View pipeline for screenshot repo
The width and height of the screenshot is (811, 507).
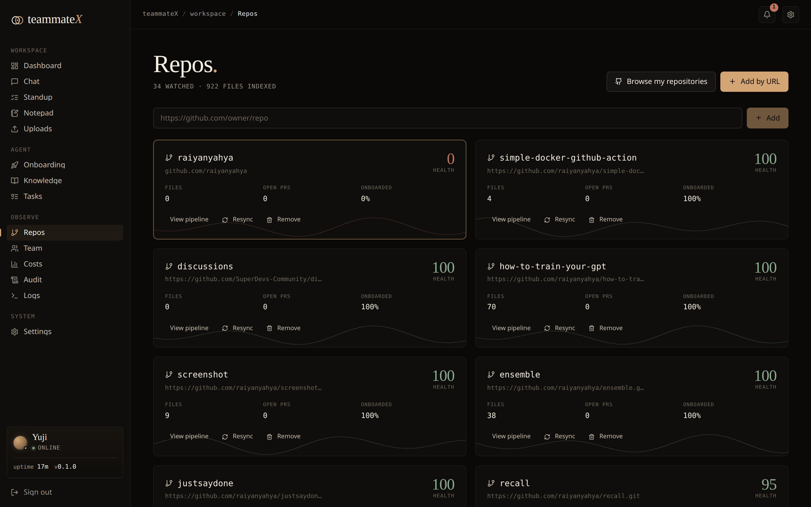tap(189, 436)
